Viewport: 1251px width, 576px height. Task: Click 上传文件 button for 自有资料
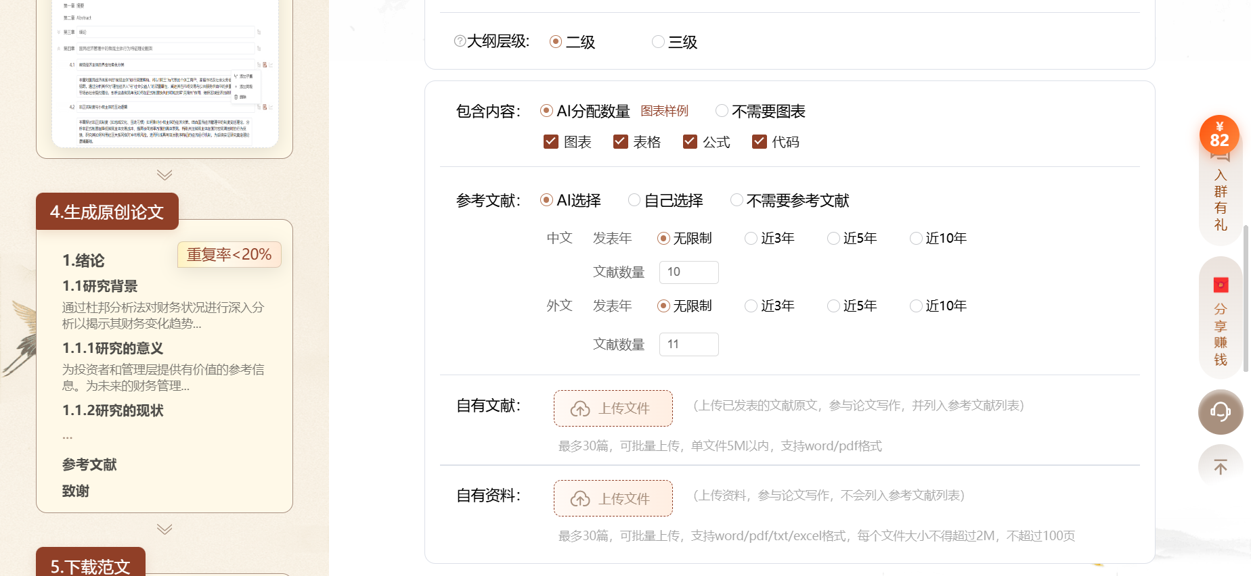613,498
